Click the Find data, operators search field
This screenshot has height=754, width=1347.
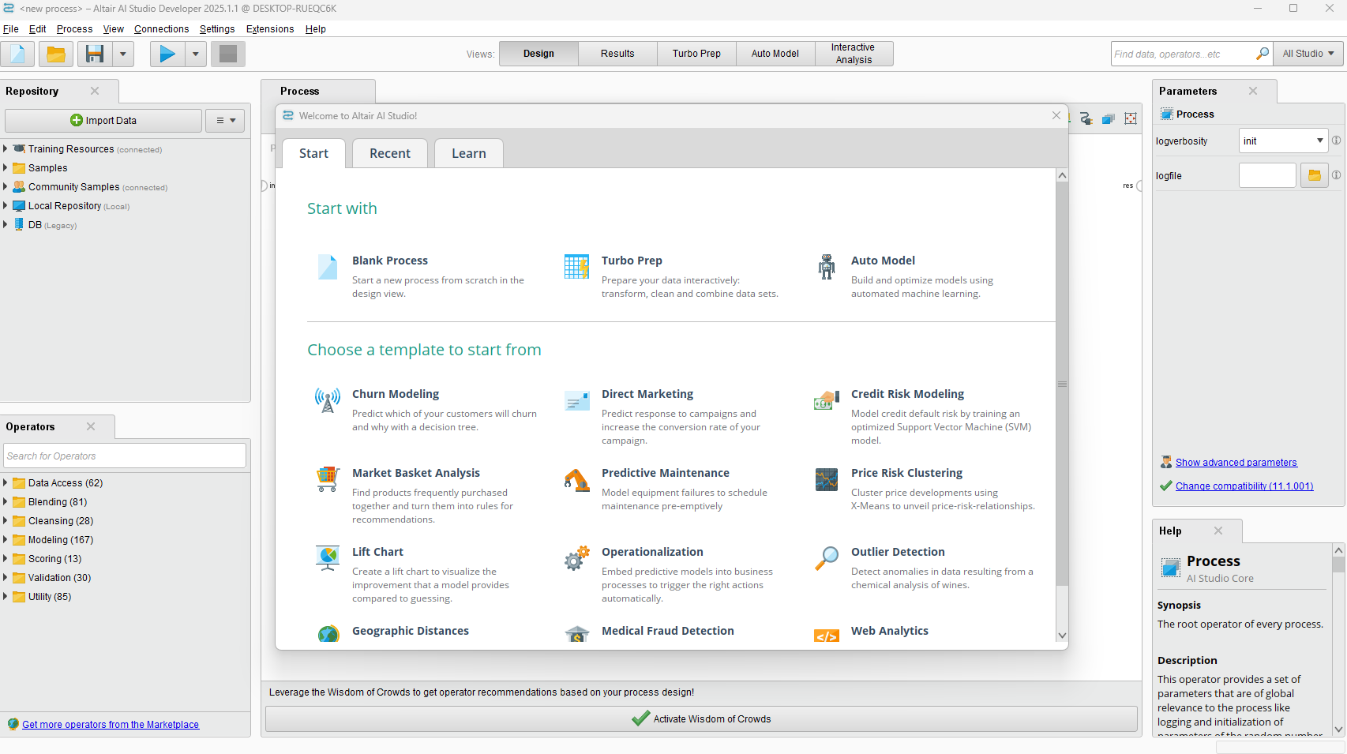coord(1183,54)
